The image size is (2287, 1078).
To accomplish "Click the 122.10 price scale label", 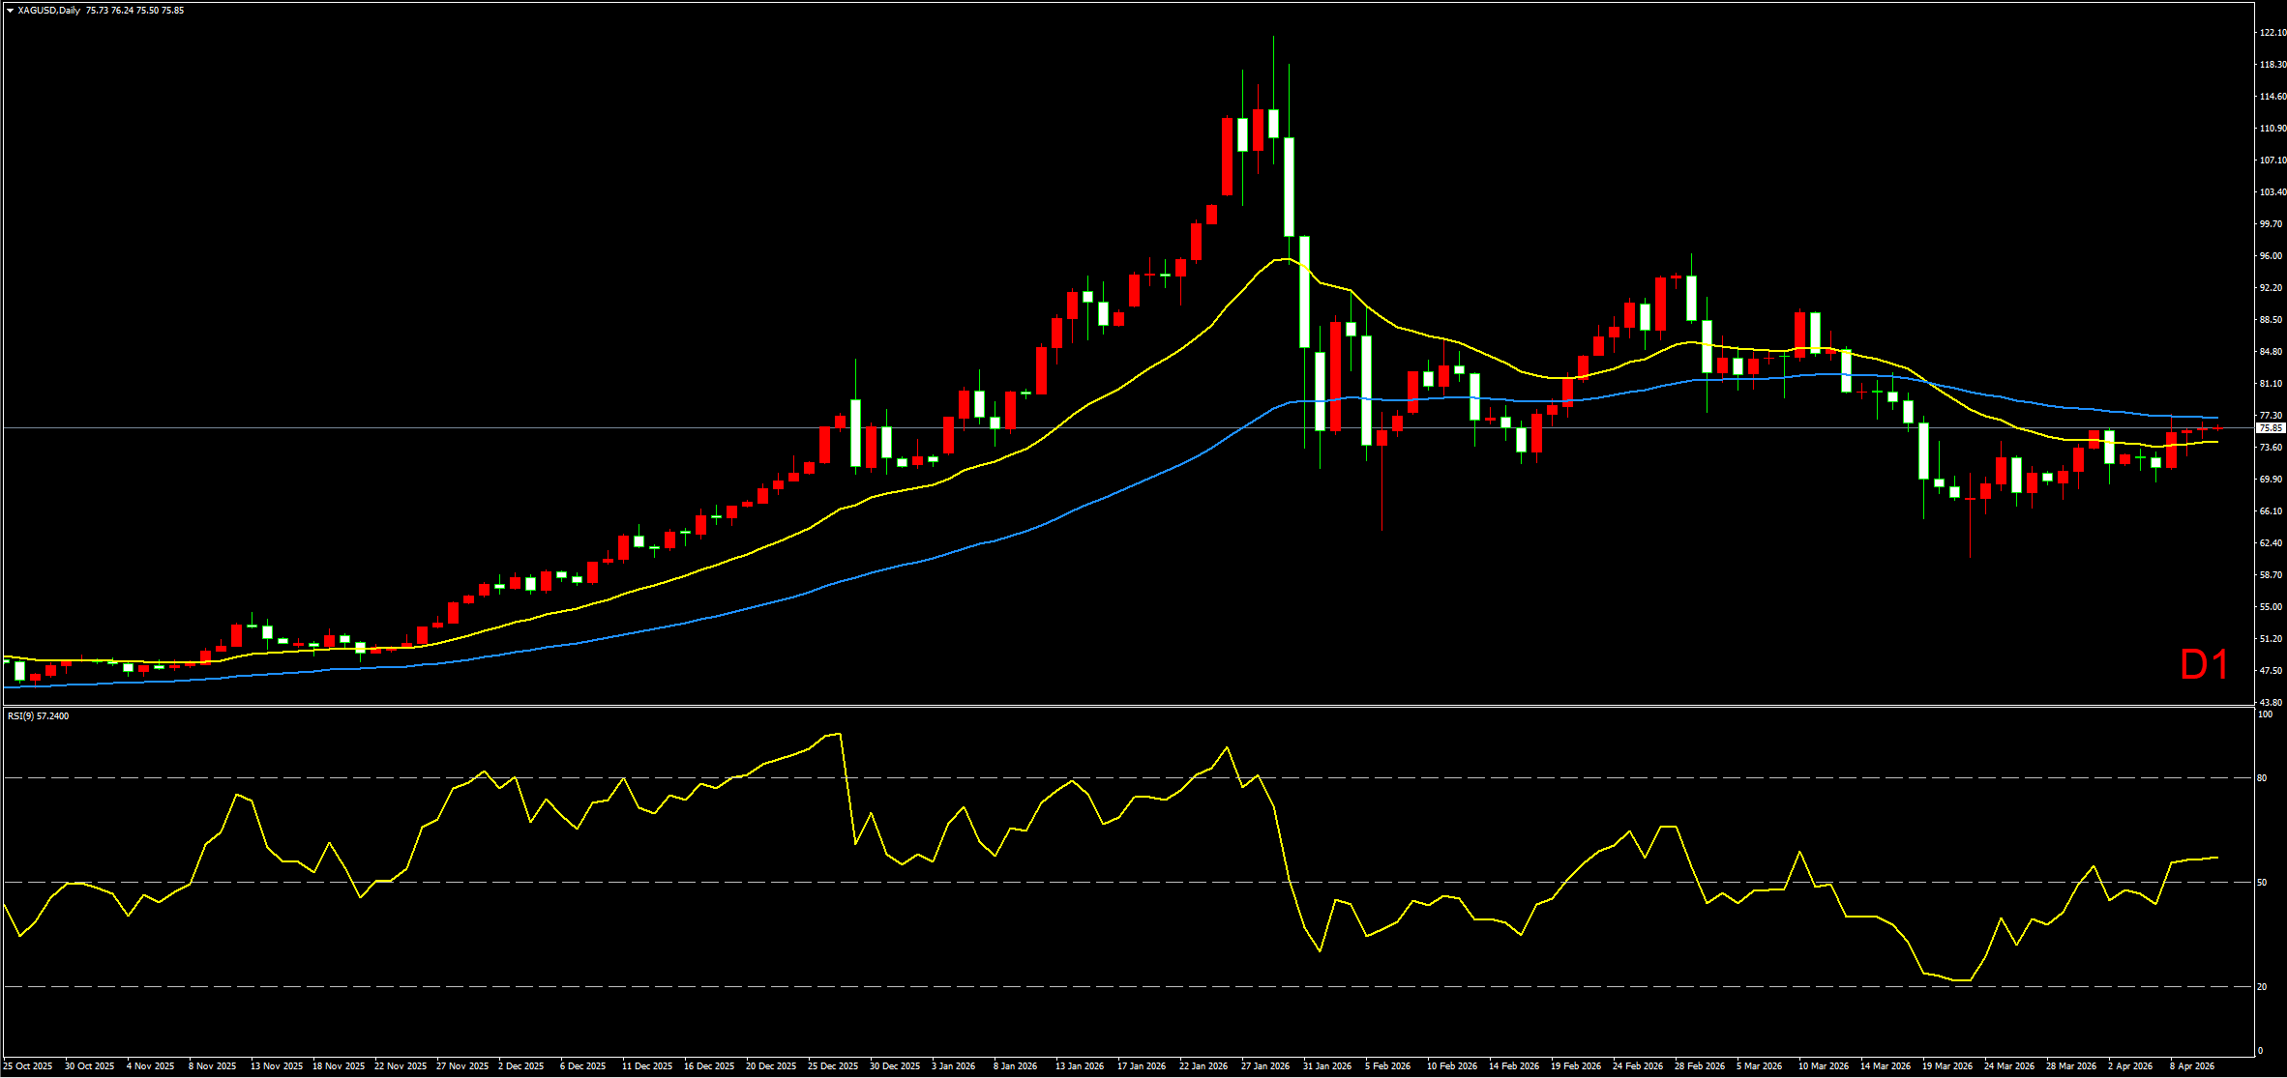I will pos(2272,33).
